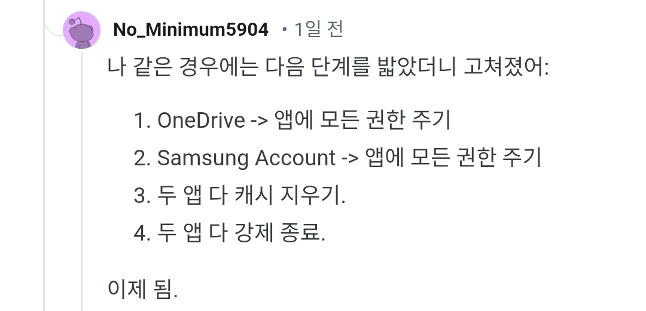Open the comment permalink "1일 전"
Viewport: 646px width, 311px height.
pyautogui.click(x=318, y=29)
